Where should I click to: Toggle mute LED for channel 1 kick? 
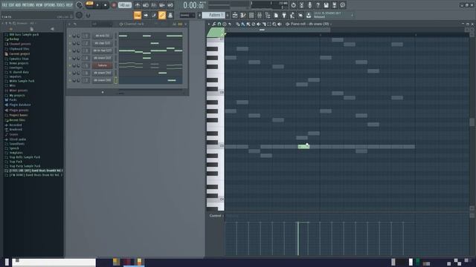click(70, 36)
